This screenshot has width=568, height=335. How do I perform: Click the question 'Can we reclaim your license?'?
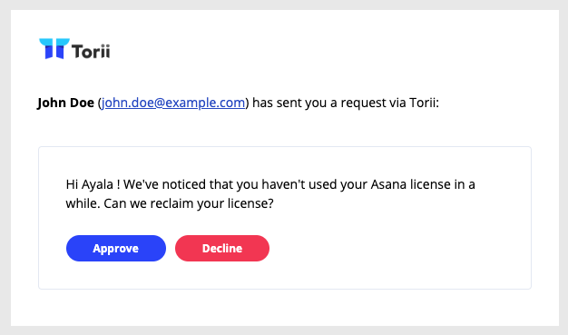[189, 203]
